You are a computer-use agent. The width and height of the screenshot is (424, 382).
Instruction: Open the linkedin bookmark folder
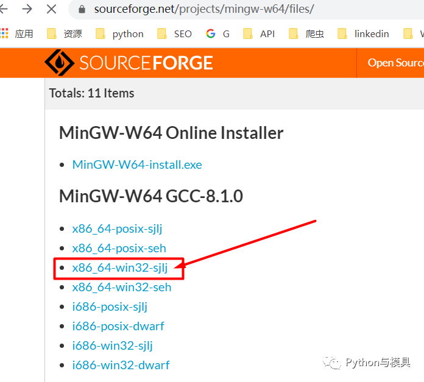coord(364,34)
